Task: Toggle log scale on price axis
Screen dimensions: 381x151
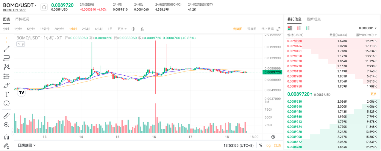Action: (x=268, y=145)
